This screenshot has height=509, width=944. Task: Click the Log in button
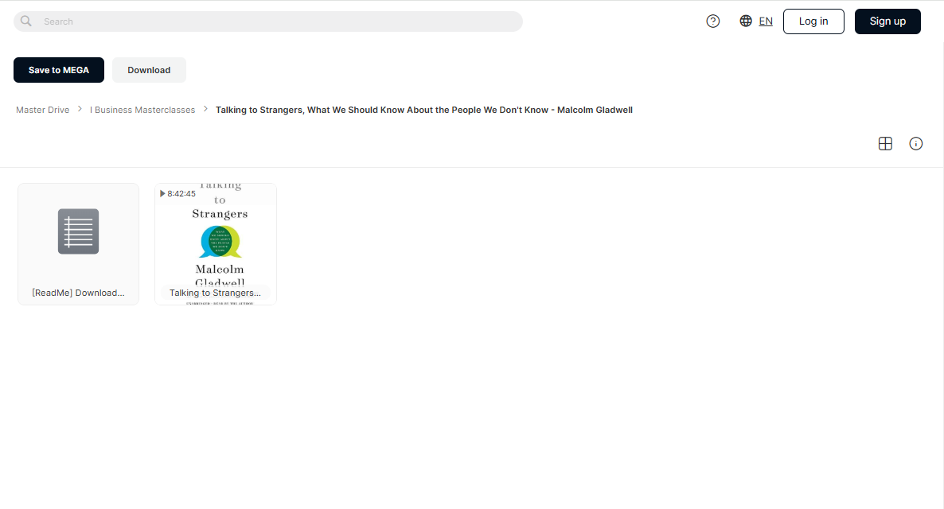pyautogui.click(x=813, y=21)
